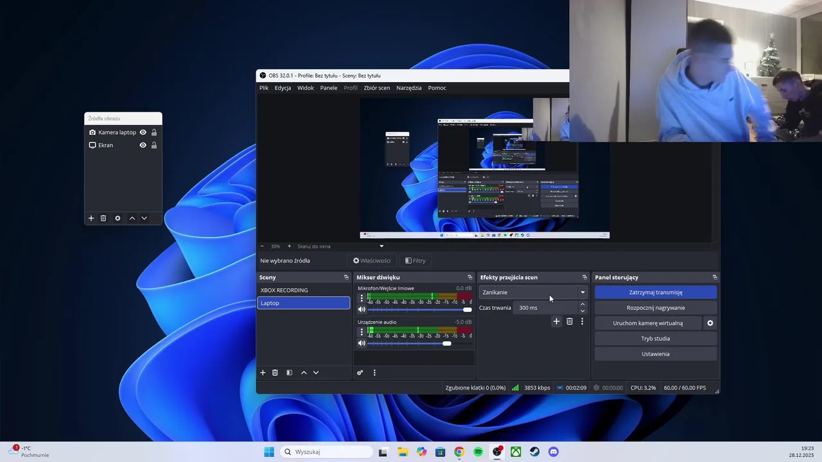Remove source in Źródła obrazu panel
Image resolution: width=822 pixels, height=462 pixels.
[x=103, y=218]
